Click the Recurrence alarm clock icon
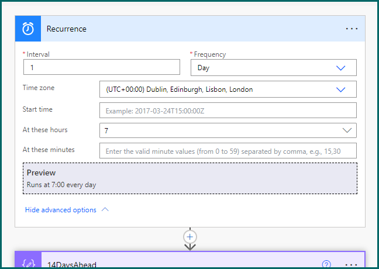Viewport: 379px width, 269px height. [x=28, y=29]
